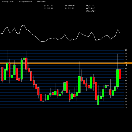Click the final point of the white indicator line
Screen dimensions: 132x132
[x=120, y=33]
